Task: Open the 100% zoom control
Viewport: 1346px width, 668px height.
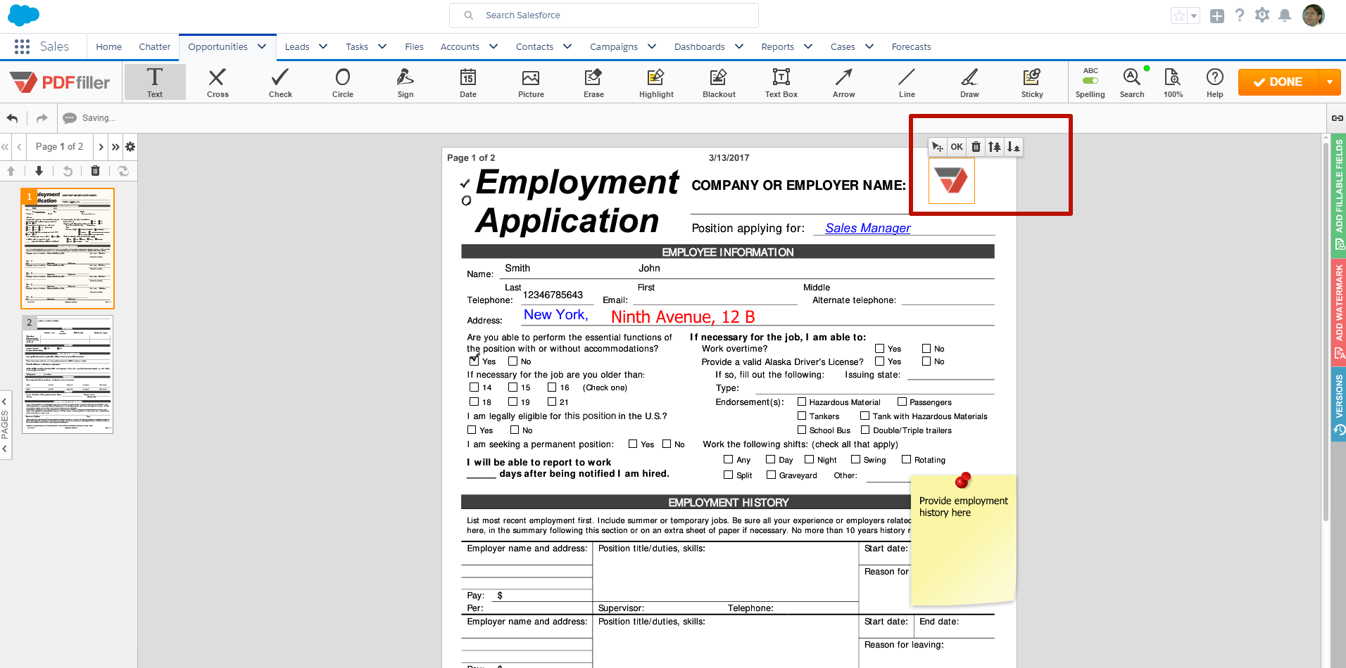Action: (x=1173, y=82)
